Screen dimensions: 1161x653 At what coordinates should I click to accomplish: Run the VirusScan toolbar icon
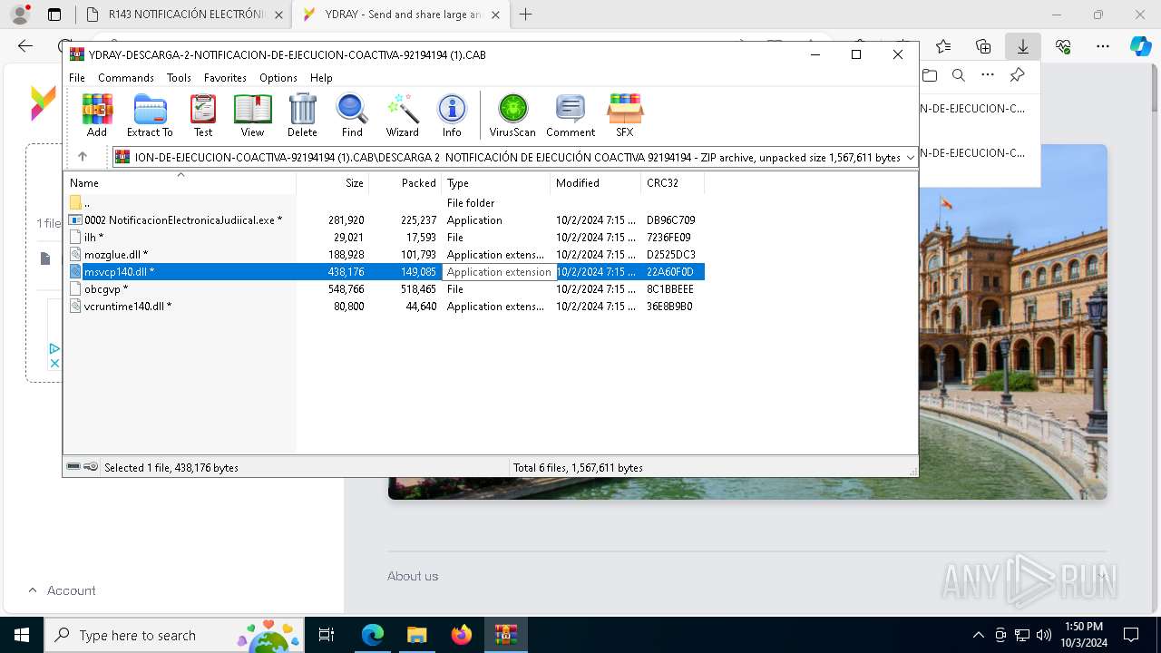(512, 115)
